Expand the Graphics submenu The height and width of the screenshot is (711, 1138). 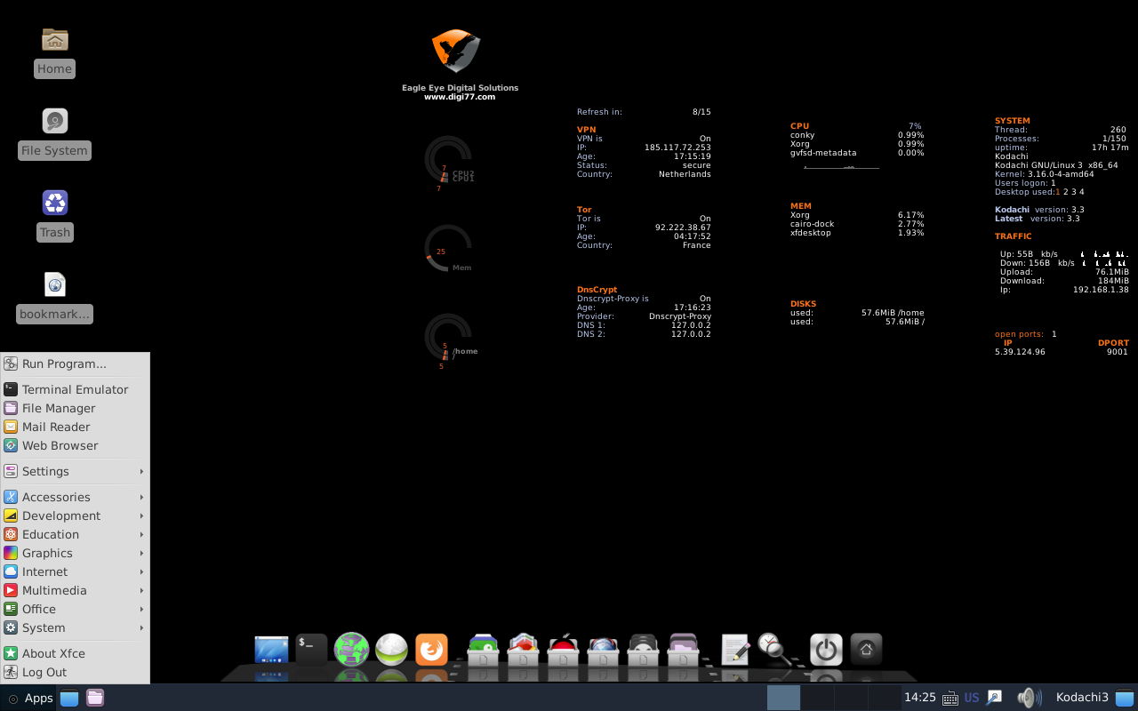click(75, 553)
